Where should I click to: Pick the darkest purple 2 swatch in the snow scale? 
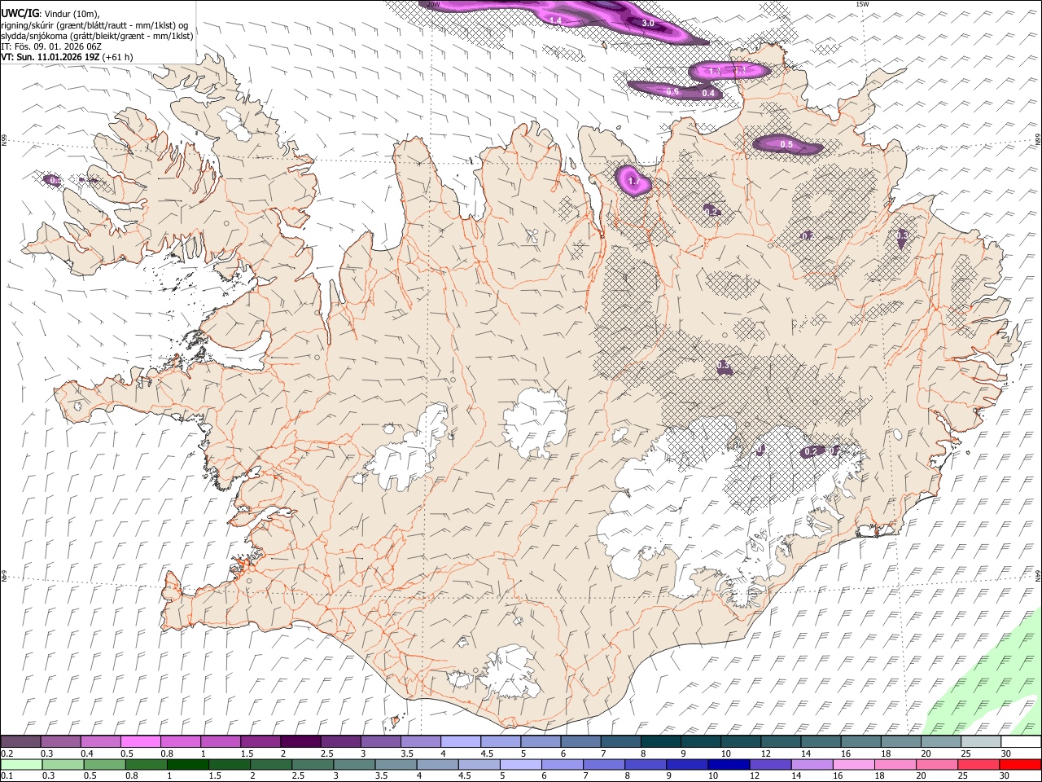tap(300, 741)
